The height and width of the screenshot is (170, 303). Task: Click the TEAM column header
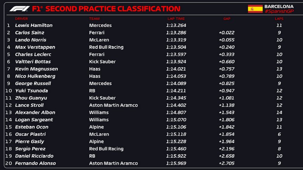point(94,19)
